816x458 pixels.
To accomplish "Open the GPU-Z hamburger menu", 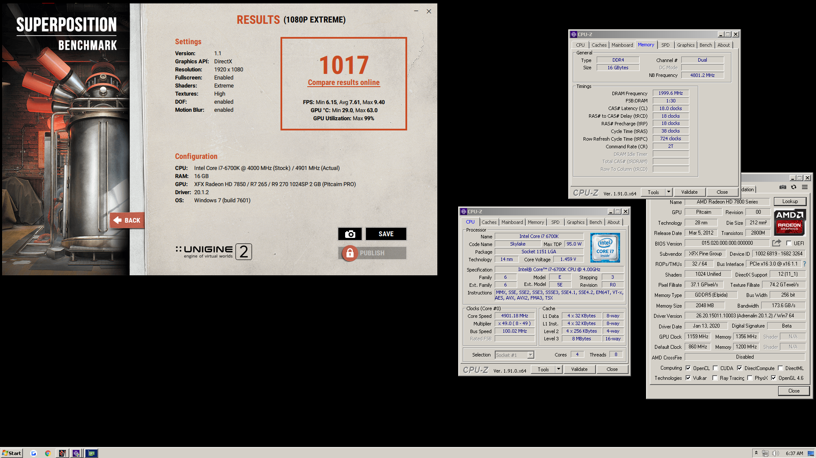I will pos(805,187).
